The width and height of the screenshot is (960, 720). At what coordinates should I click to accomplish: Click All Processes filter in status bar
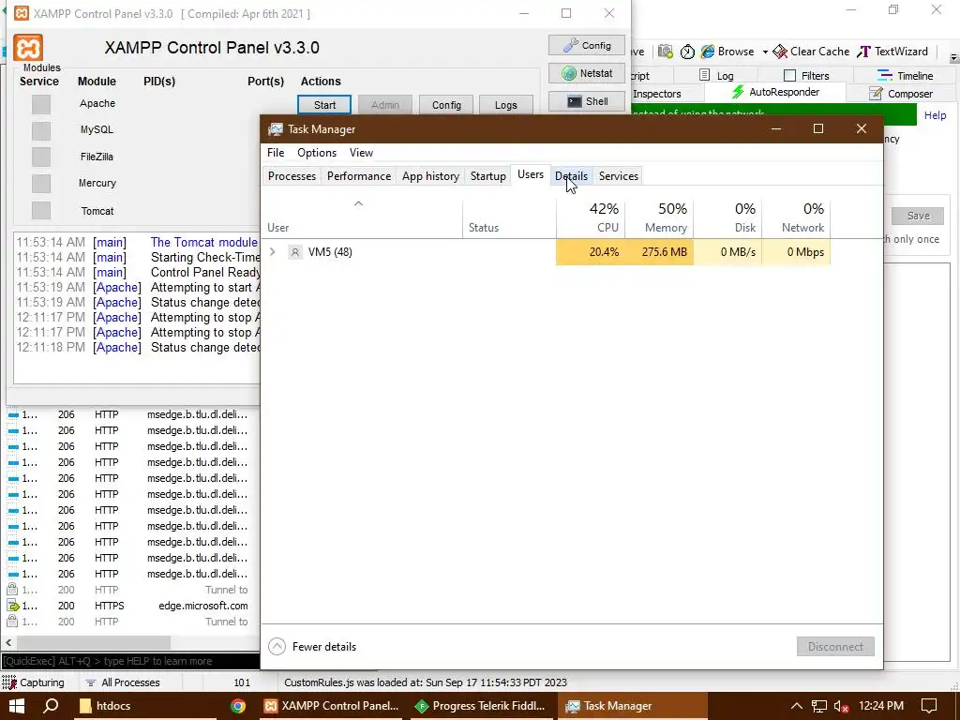click(x=123, y=682)
